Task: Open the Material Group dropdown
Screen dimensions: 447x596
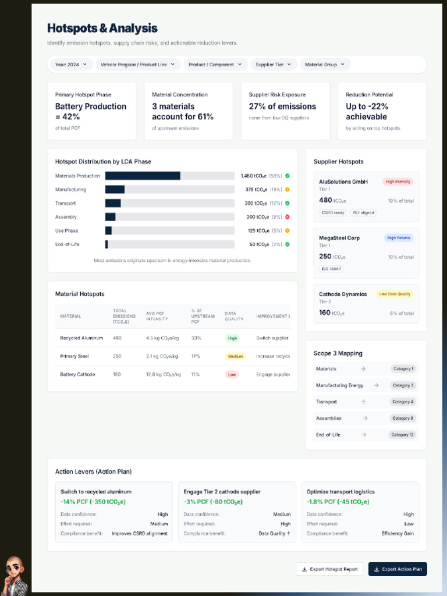Action: (325, 65)
